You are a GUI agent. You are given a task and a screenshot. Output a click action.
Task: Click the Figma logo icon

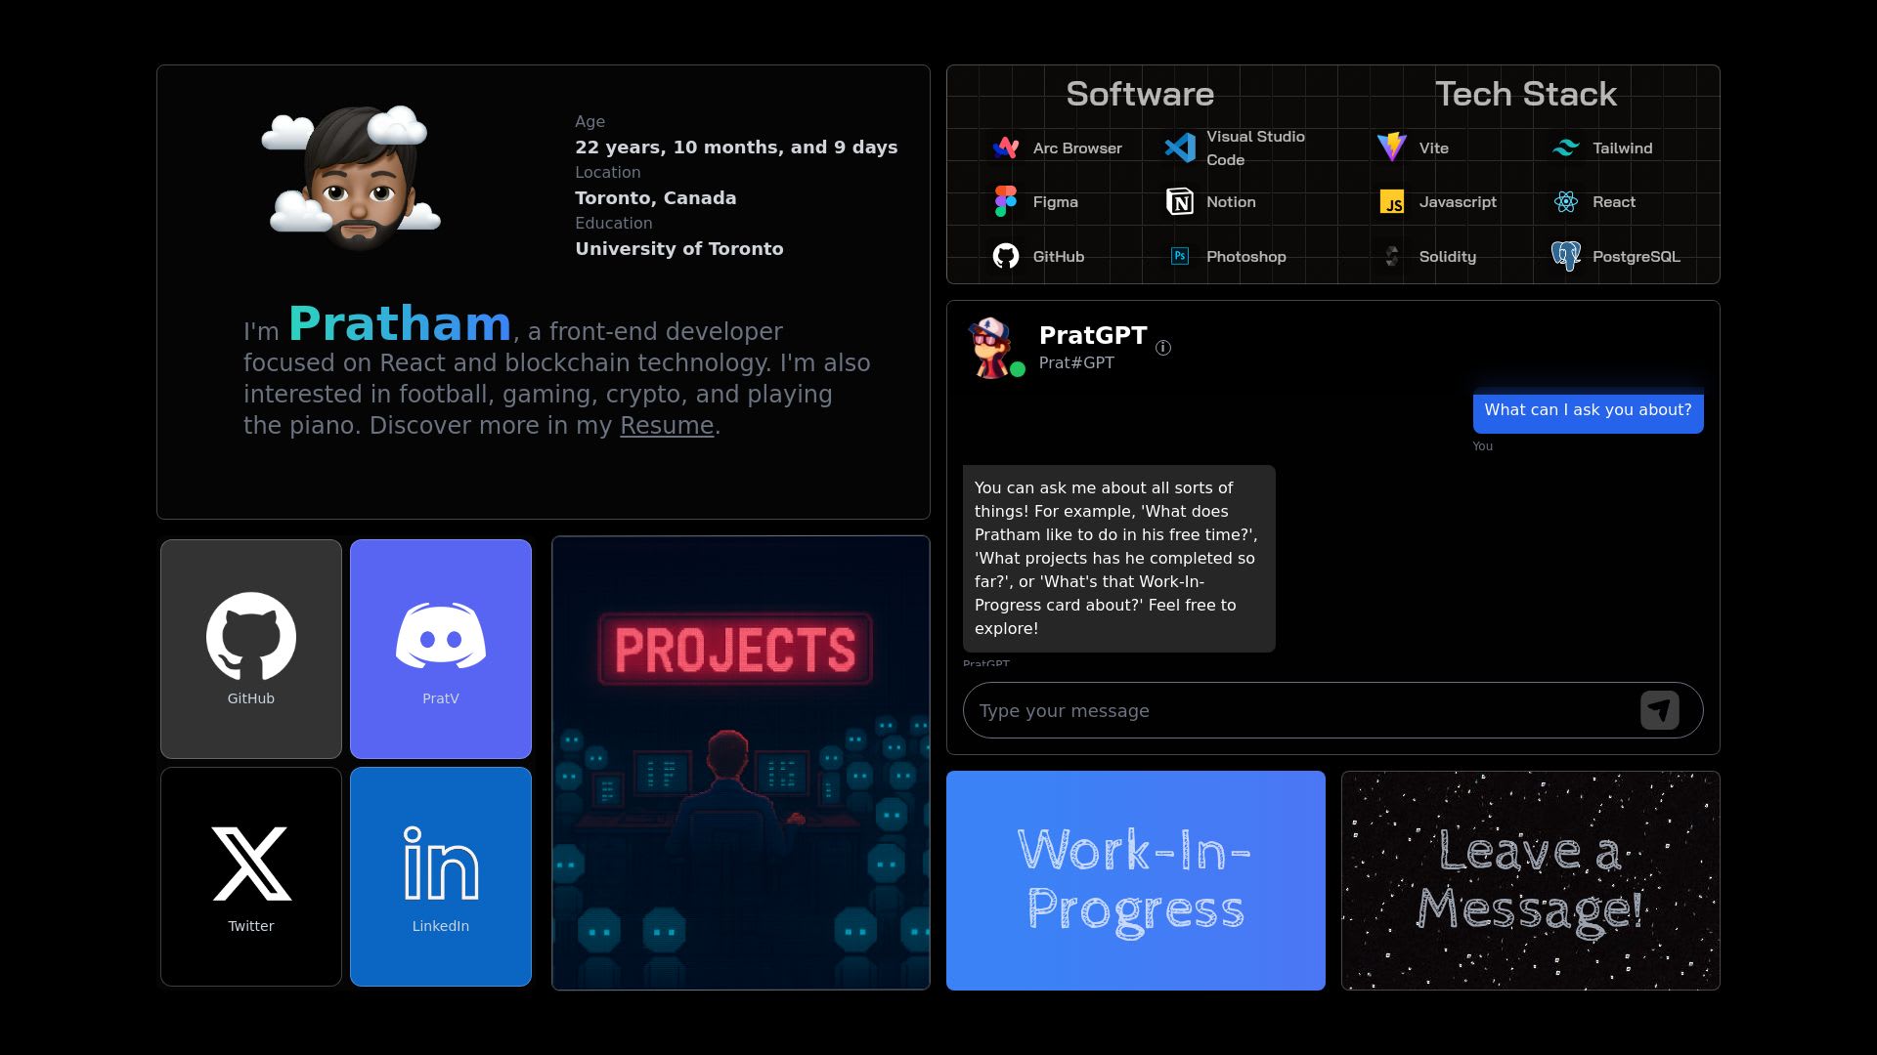(1005, 201)
